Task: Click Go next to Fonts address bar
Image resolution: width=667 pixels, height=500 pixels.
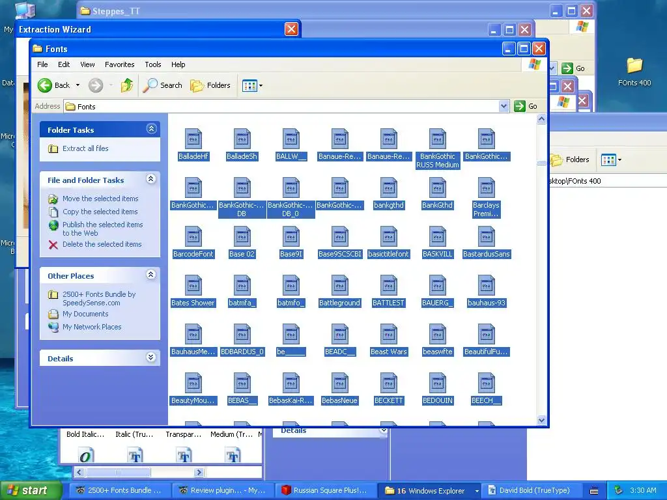Action: (x=526, y=106)
